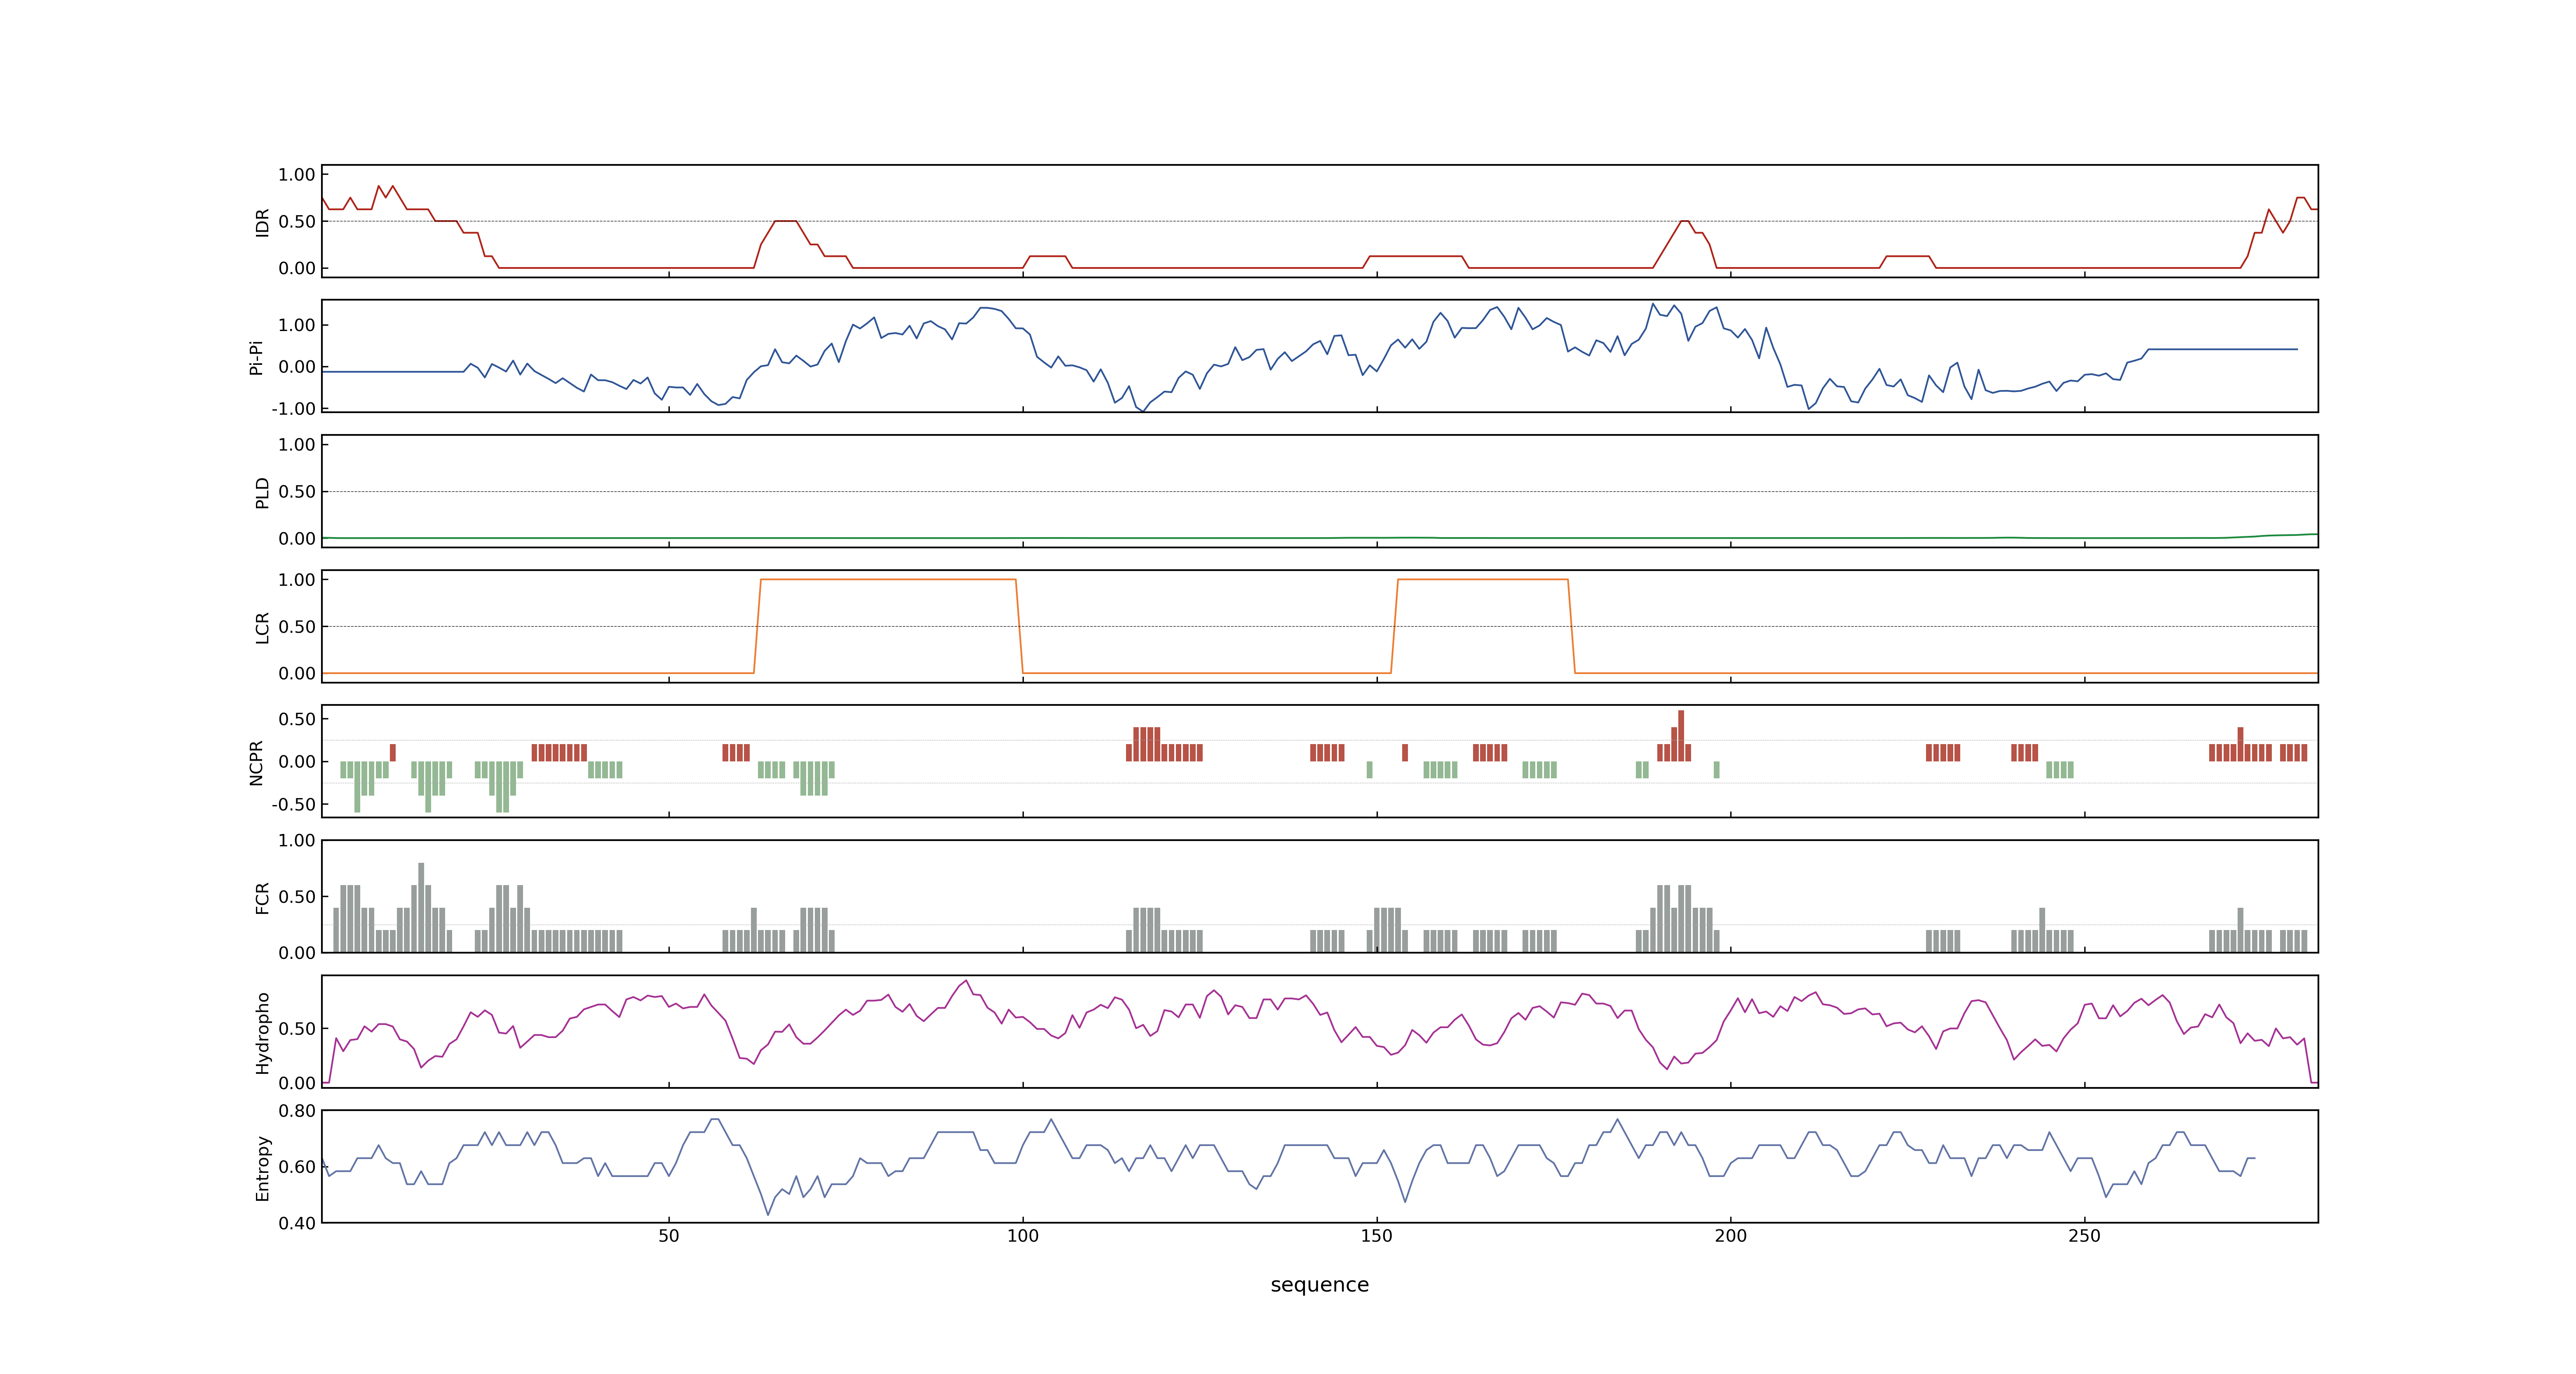The width and height of the screenshot is (2576, 1374).
Task: Click the -1.00 tick on Pi-Pi axis
Action: 293,408
